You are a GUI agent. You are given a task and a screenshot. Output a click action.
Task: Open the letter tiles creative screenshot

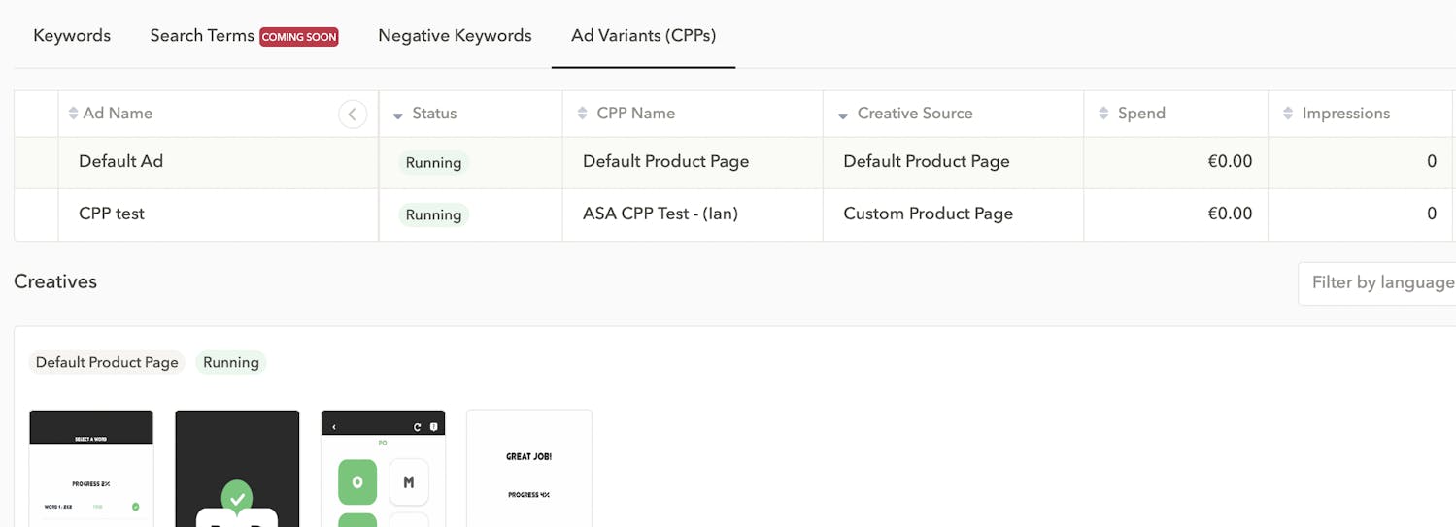[383, 468]
